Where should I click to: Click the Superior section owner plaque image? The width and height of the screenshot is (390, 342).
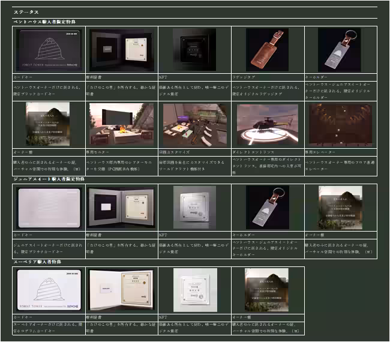(267, 290)
